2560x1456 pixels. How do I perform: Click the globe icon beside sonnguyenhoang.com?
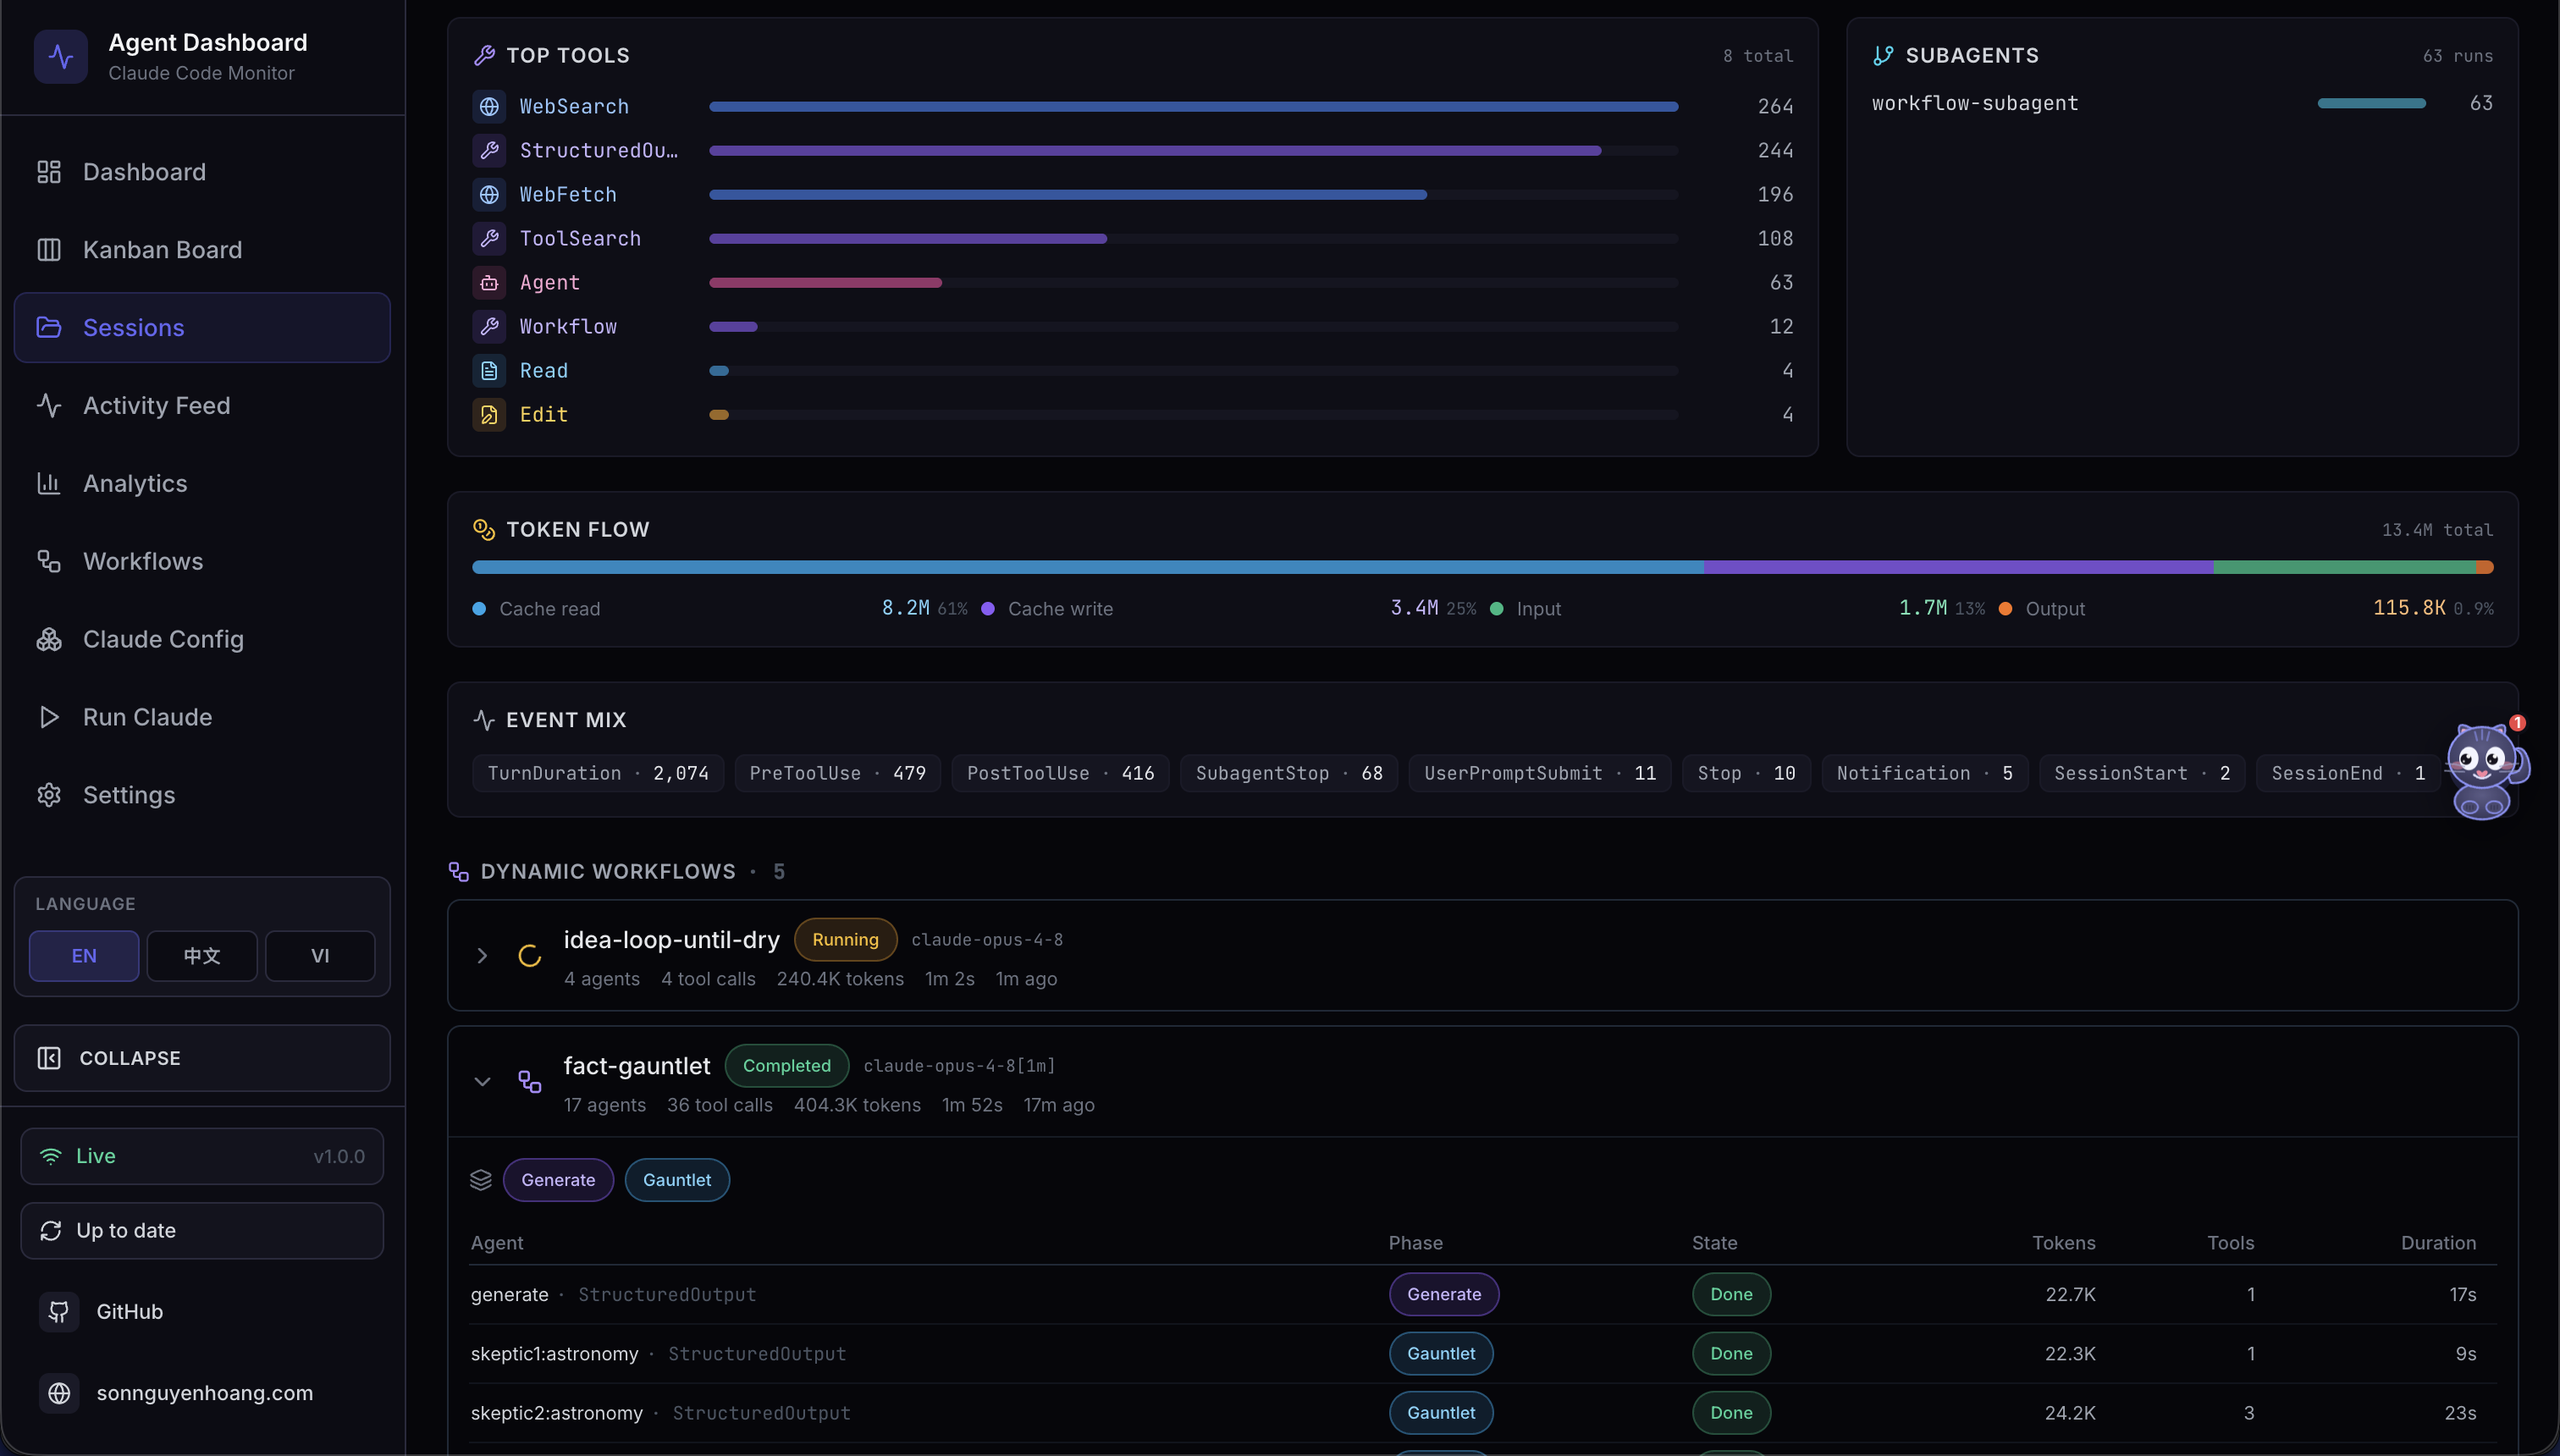click(x=59, y=1393)
